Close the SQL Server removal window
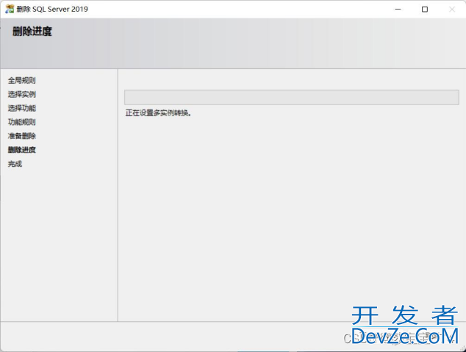466x352 pixels. (x=452, y=10)
